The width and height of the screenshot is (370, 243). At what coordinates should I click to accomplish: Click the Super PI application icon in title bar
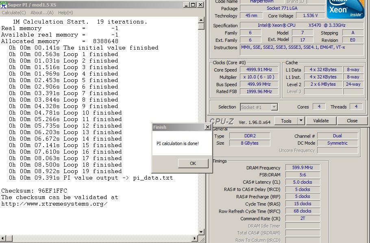pos(4,5)
